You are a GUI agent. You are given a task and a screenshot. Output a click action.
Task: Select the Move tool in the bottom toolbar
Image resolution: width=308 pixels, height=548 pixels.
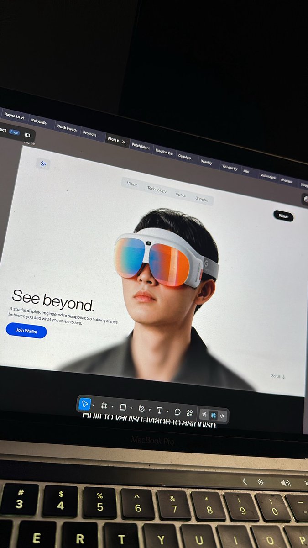85,404
